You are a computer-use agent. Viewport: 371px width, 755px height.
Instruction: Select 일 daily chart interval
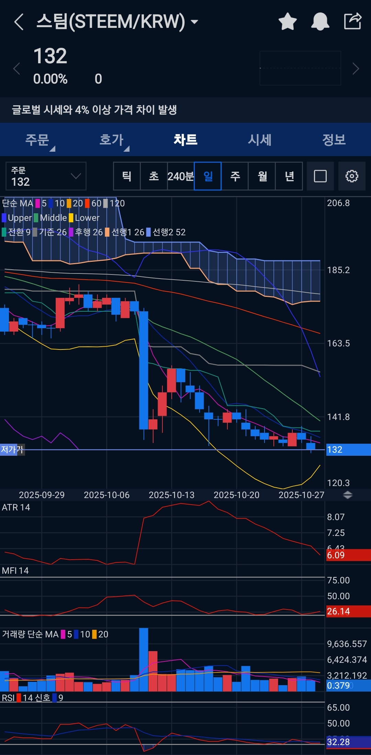[208, 176]
